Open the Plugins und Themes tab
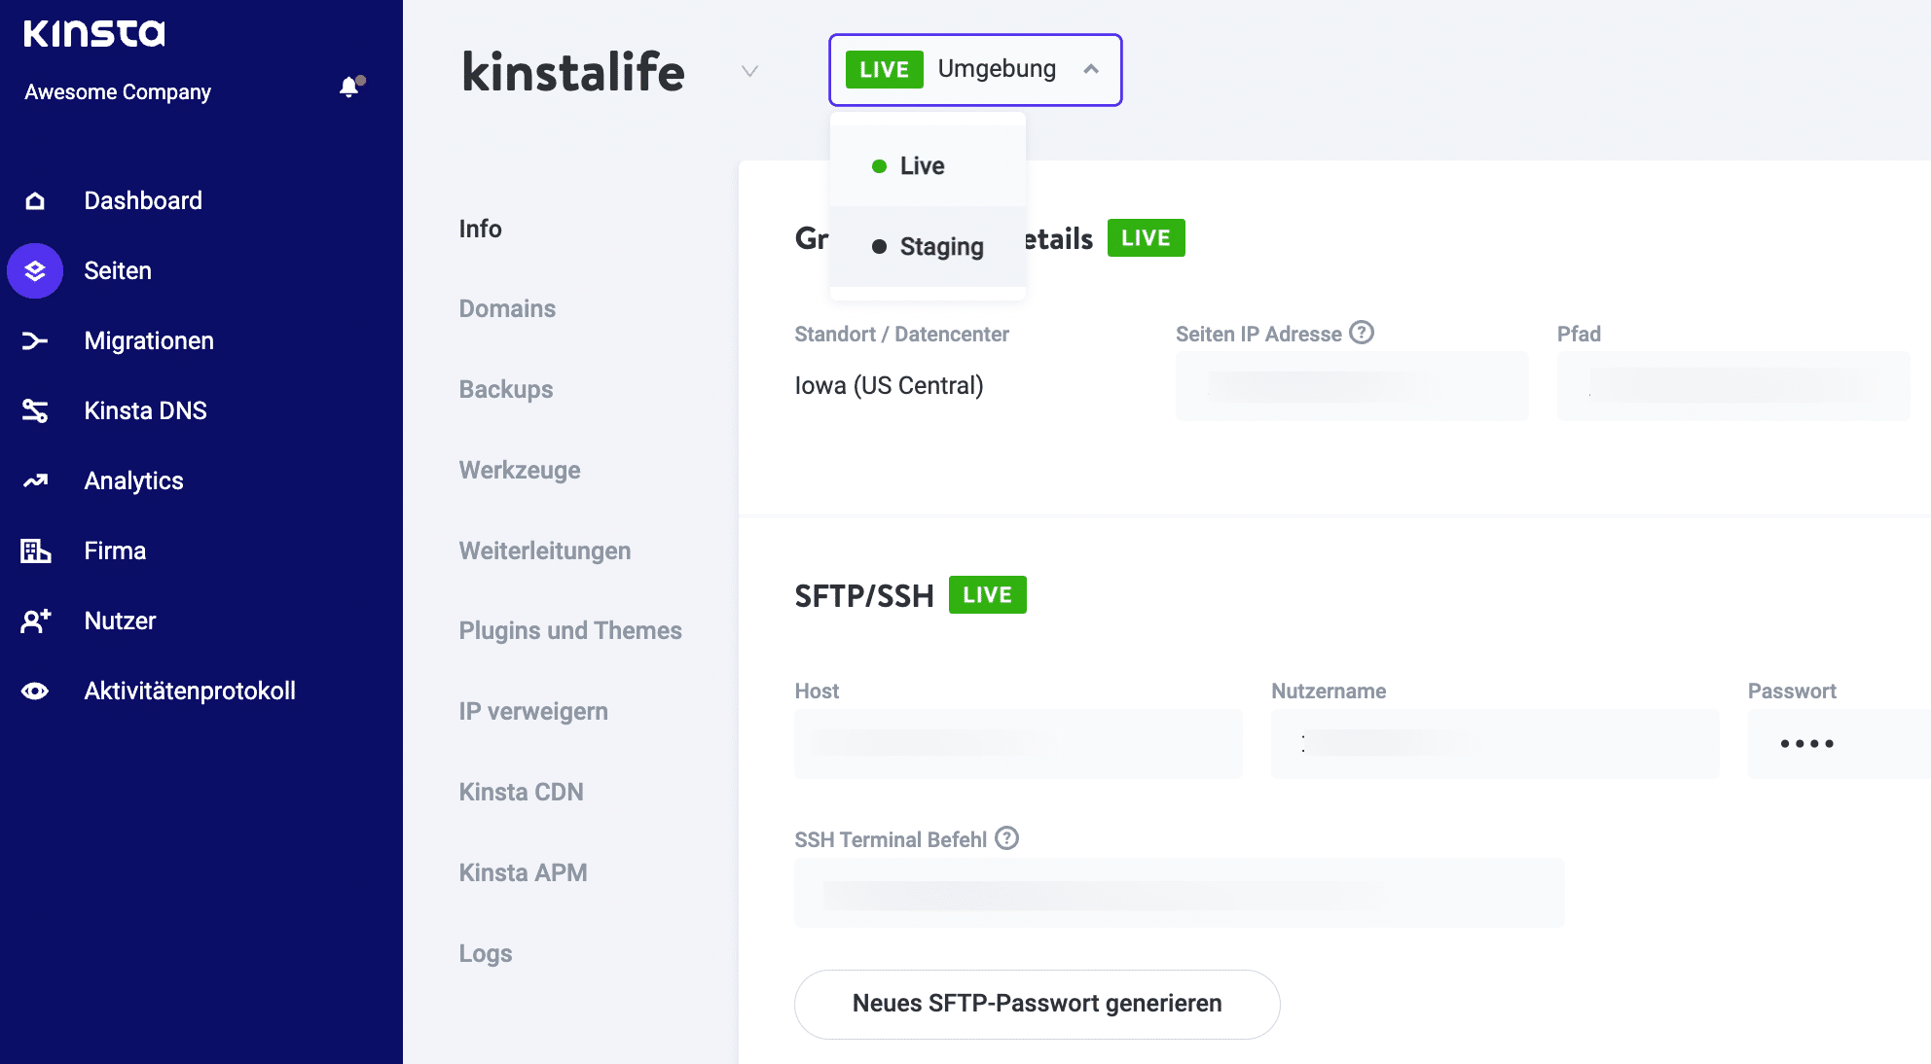This screenshot has width=1931, height=1064. pyautogui.click(x=569, y=630)
